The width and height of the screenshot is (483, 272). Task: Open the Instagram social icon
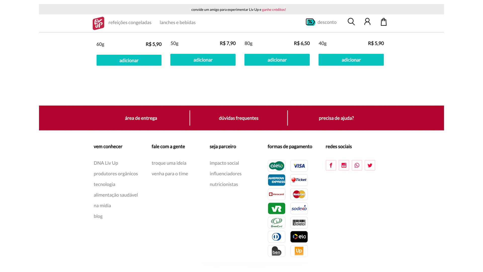pos(344,165)
